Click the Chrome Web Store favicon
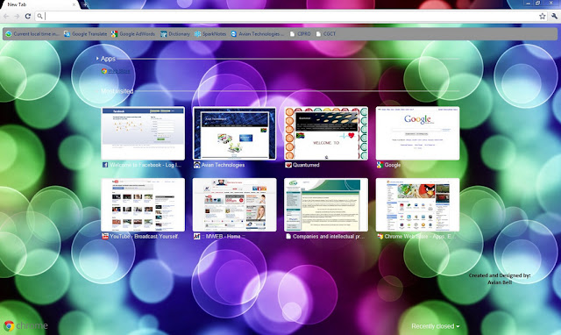The image size is (561, 335). (x=380, y=237)
